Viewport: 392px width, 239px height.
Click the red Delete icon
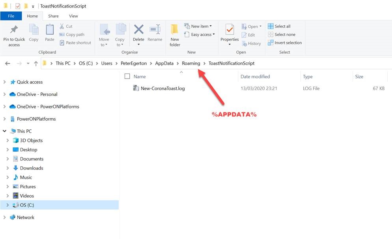(x=138, y=30)
